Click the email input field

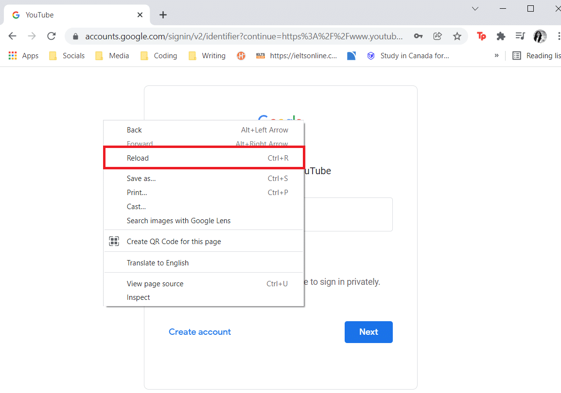[348, 214]
